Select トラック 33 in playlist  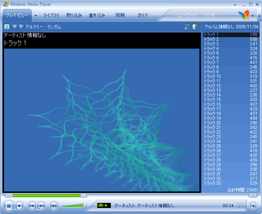[x=231, y=183]
